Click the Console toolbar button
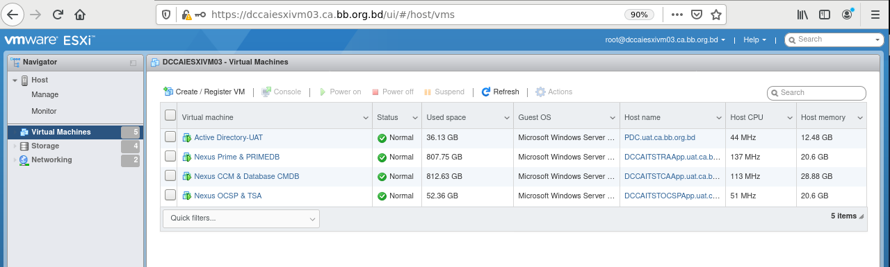Screen dimensions: 890x267 [x=281, y=92]
